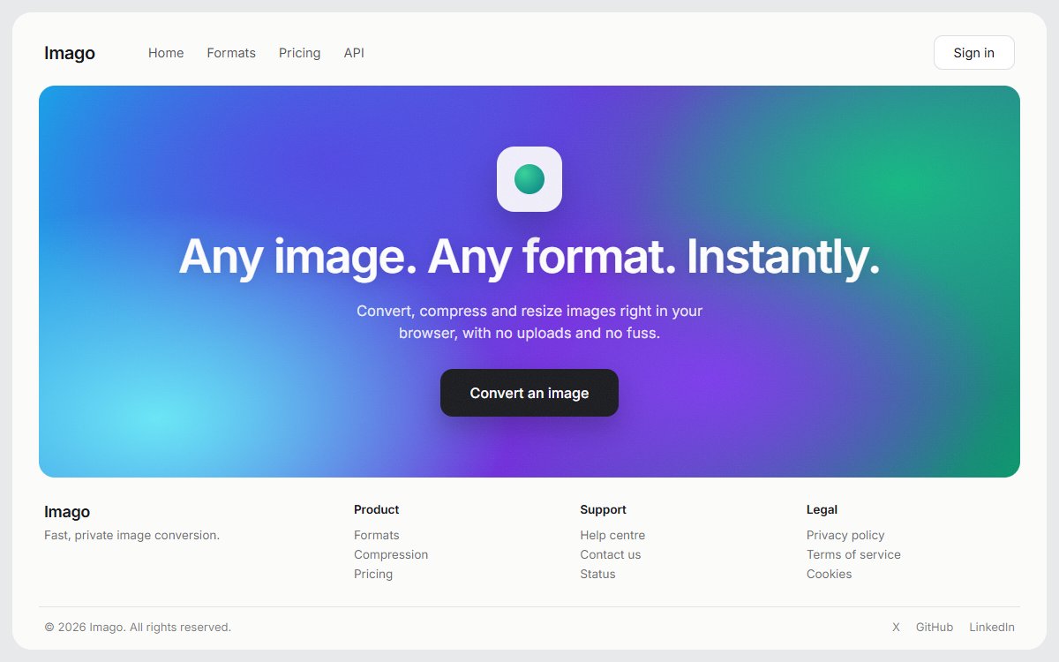This screenshot has height=662, width=1059.
Task: Check the Status footer link
Action: point(597,574)
